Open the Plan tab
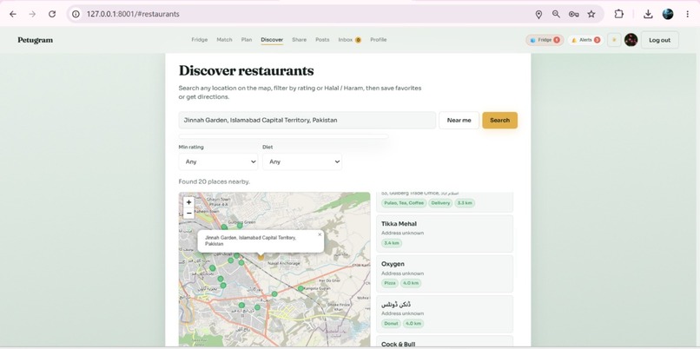The height and width of the screenshot is (349, 700). click(247, 40)
